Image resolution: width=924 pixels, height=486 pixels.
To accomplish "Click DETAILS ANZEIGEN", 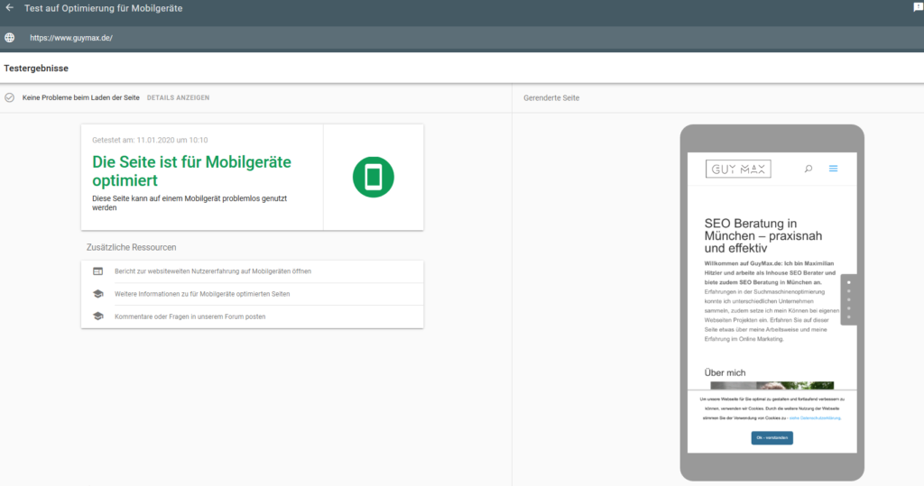I will click(178, 97).
